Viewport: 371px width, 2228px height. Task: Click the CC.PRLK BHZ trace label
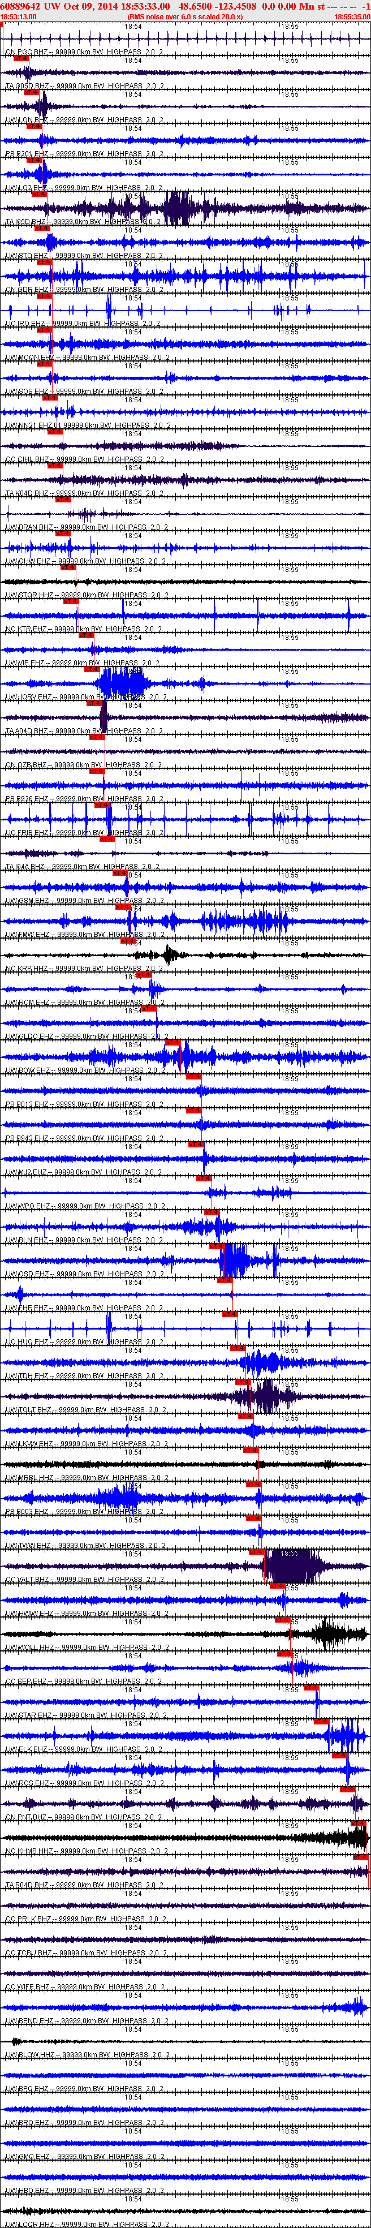[85, 1917]
